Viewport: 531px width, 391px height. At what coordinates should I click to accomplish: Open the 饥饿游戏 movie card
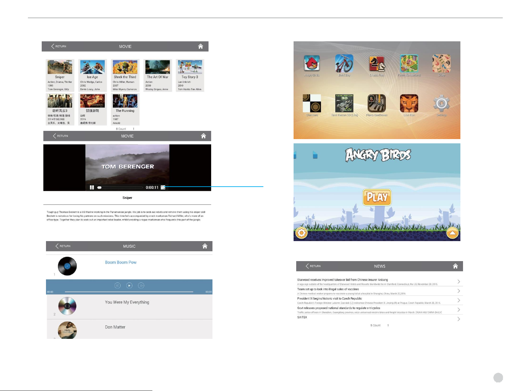92,109
